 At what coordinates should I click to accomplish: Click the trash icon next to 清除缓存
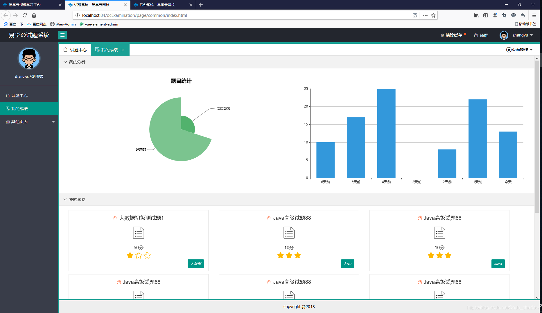click(x=442, y=35)
